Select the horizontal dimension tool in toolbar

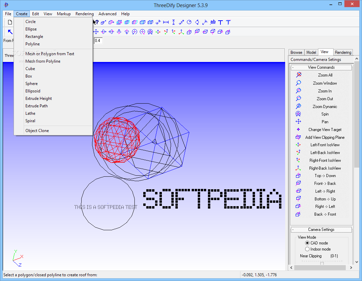pos(166,22)
